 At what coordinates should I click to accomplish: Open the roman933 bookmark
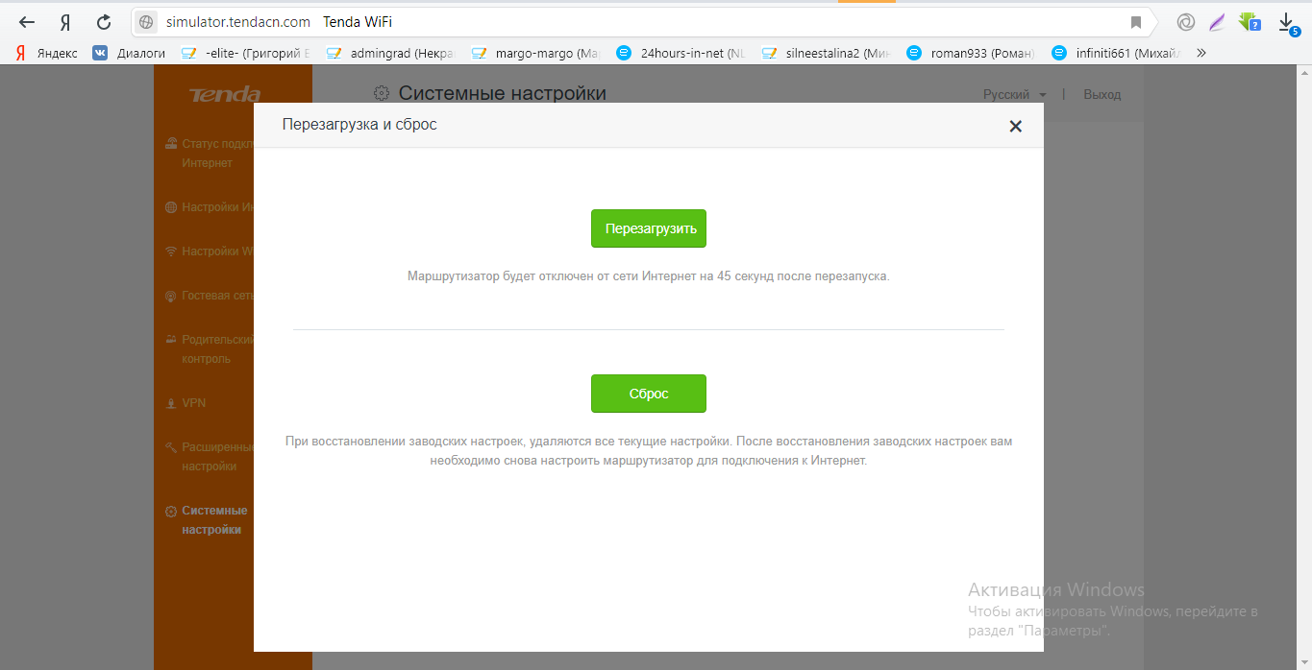point(972,54)
